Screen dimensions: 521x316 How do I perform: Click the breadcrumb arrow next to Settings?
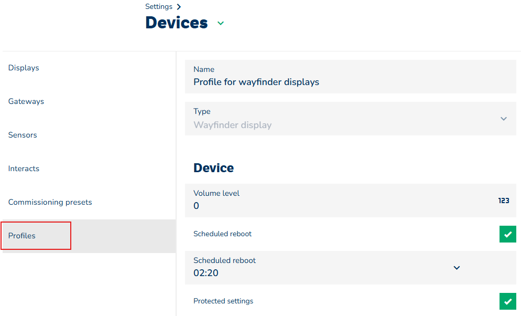[179, 7]
